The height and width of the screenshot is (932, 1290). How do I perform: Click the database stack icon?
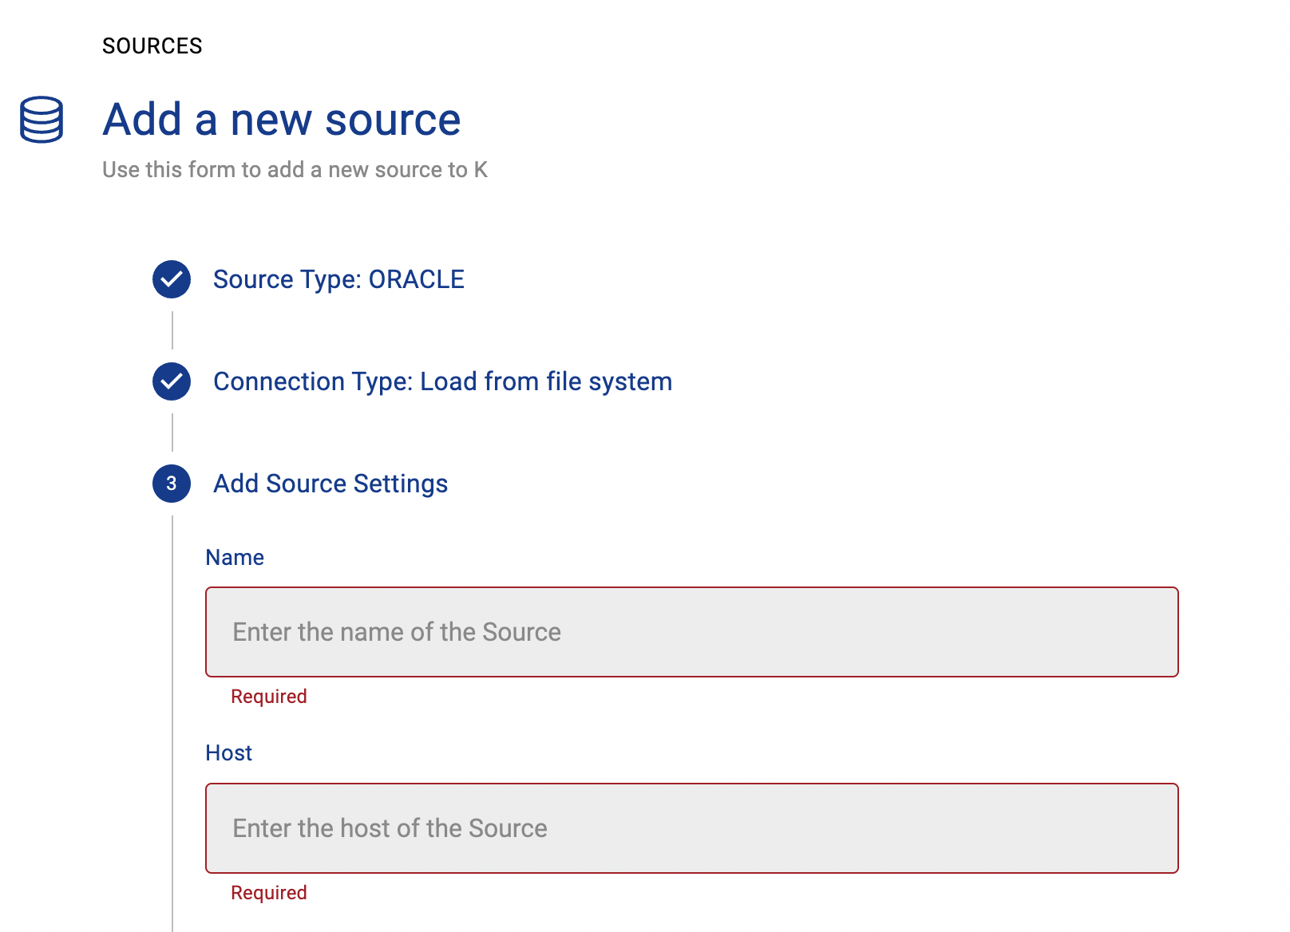point(42,120)
